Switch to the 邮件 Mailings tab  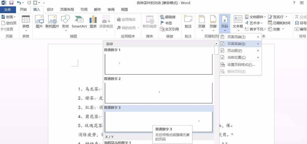[98, 9]
